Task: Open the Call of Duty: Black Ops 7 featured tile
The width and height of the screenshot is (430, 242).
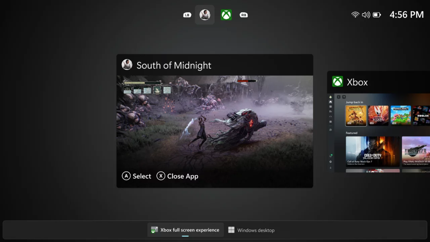Action: [373, 151]
